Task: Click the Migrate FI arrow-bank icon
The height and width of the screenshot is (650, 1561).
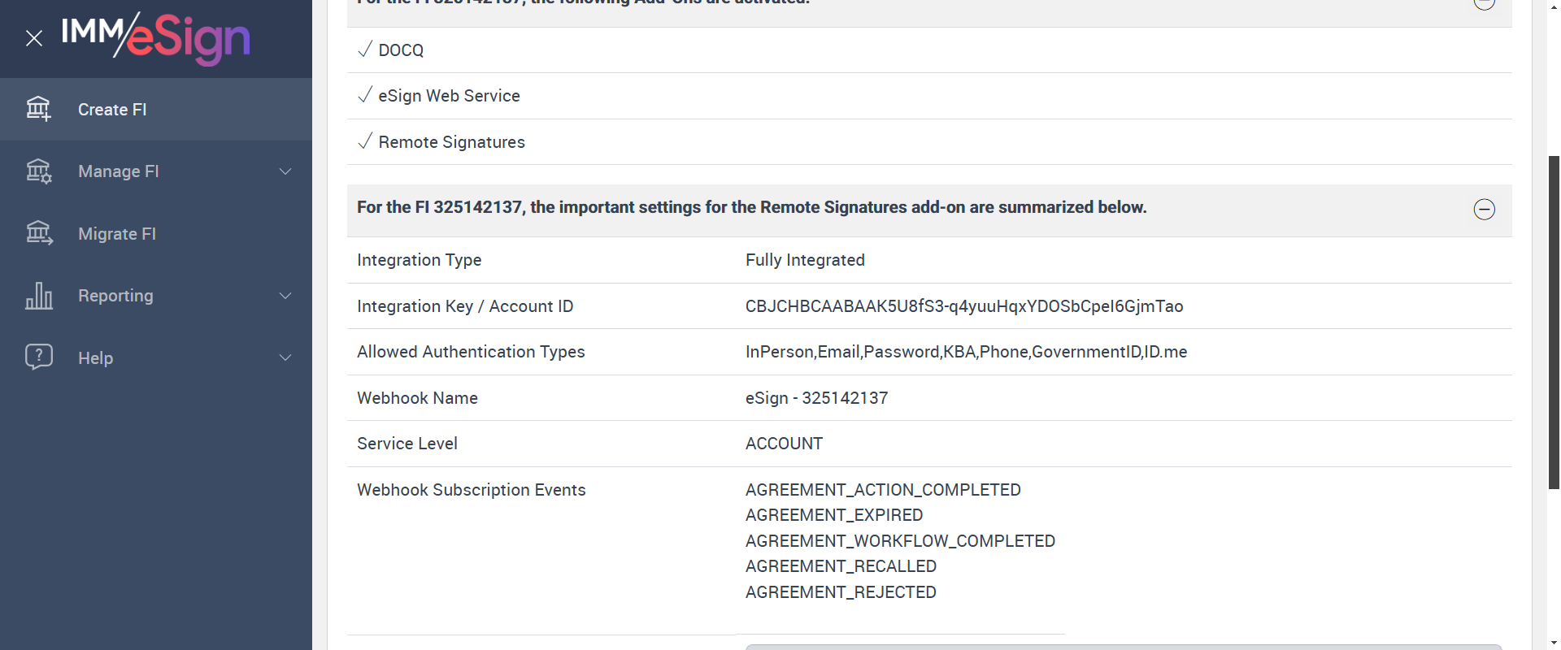Action: click(x=38, y=234)
